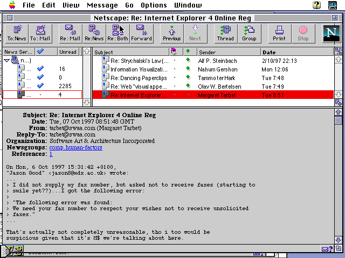Open the Window menu
Viewport: 345px width, 258px height.
click(x=188, y=5)
